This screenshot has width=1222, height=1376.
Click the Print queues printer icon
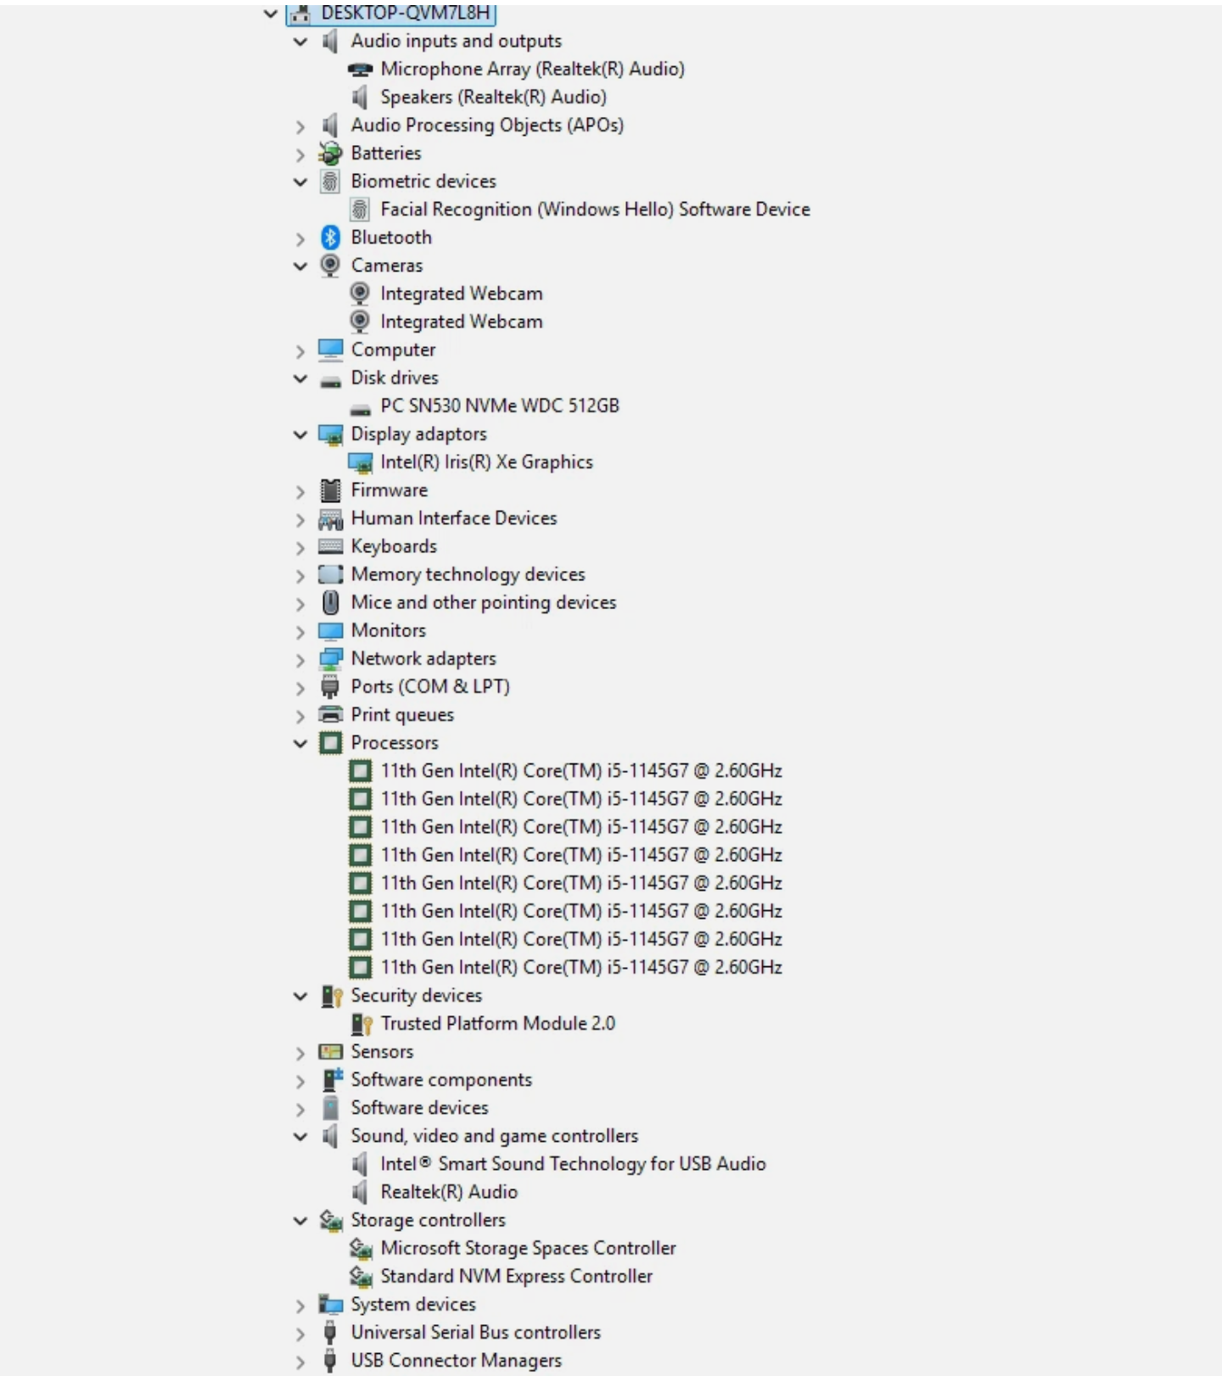point(330,714)
